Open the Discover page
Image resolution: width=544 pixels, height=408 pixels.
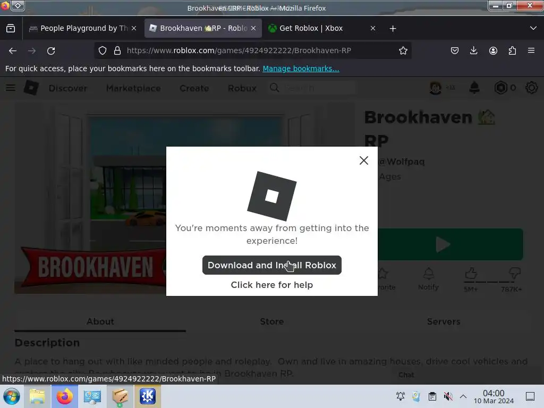tap(68, 89)
